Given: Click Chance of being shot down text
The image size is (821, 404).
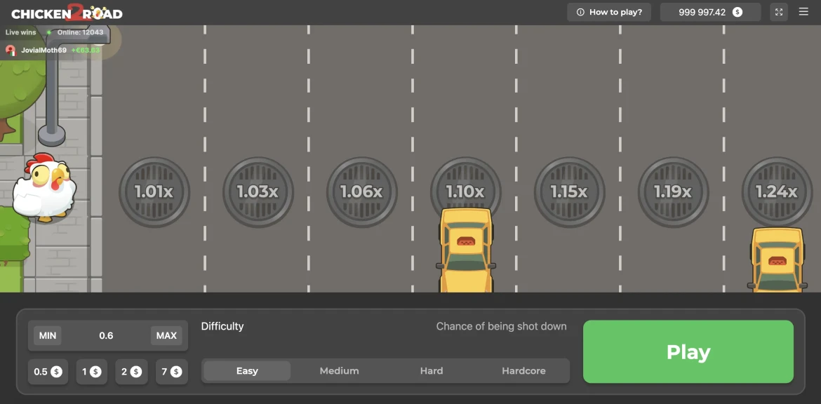Looking at the screenshot, I should (501, 327).
